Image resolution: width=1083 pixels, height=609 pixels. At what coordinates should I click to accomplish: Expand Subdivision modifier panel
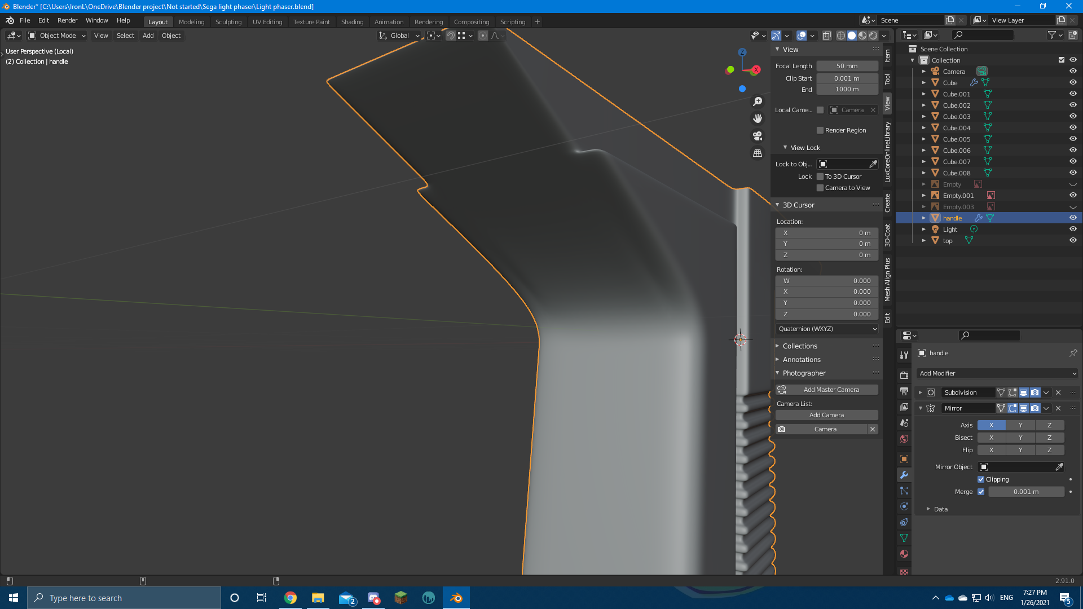[x=921, y=392]
